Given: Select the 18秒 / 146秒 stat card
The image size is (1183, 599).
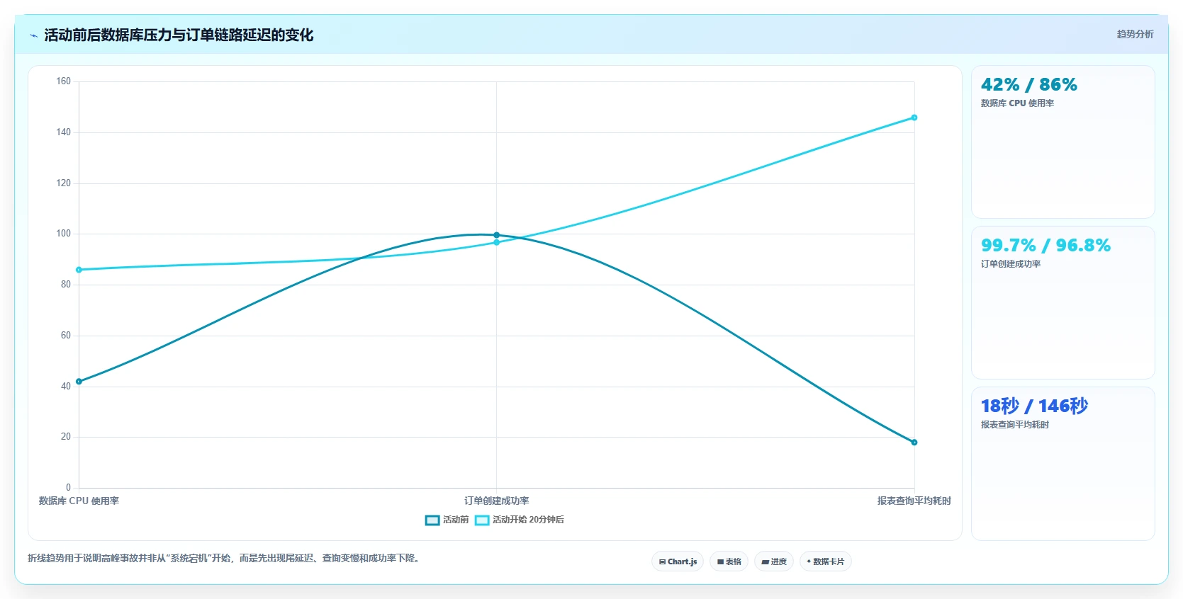Looking at the screenshot, I should click(x=1063, y=463).
